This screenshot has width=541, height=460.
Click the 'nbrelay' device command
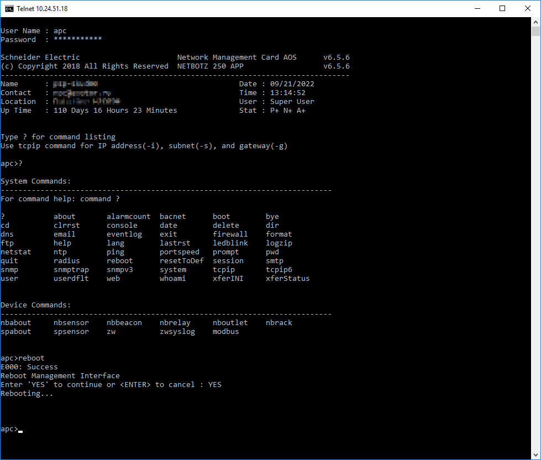(x=175, y=323)
